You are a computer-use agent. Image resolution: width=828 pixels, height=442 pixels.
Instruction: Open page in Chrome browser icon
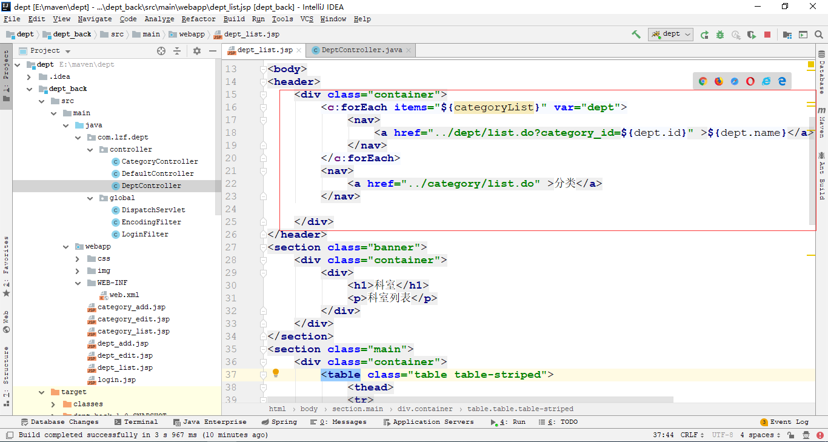point(703,81)
